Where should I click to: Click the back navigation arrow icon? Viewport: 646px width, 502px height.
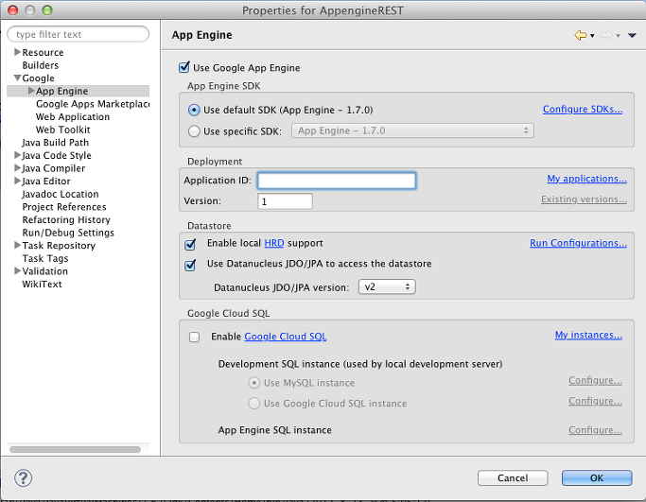coord(581,35)
